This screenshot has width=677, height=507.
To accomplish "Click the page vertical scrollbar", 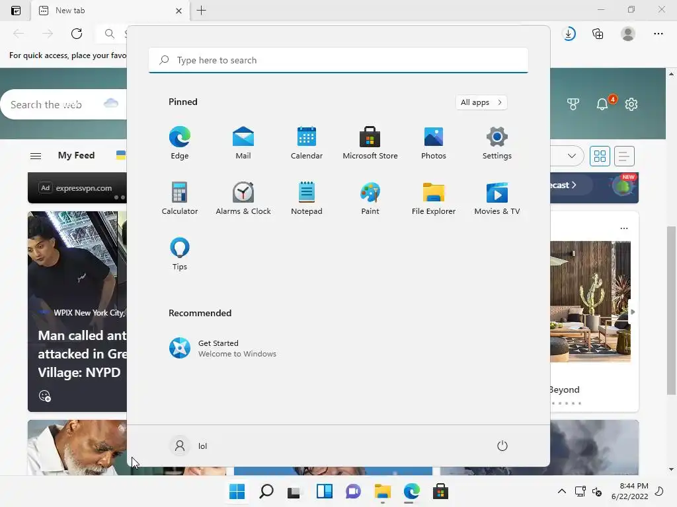I will click(671, 310).
